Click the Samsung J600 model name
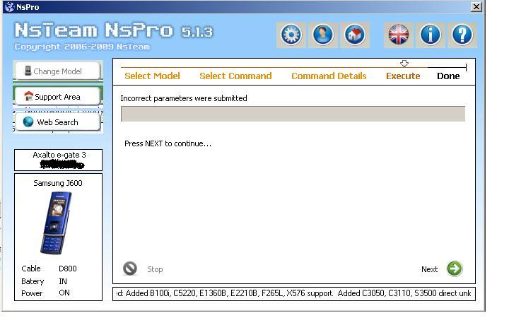 pos(58,183)
